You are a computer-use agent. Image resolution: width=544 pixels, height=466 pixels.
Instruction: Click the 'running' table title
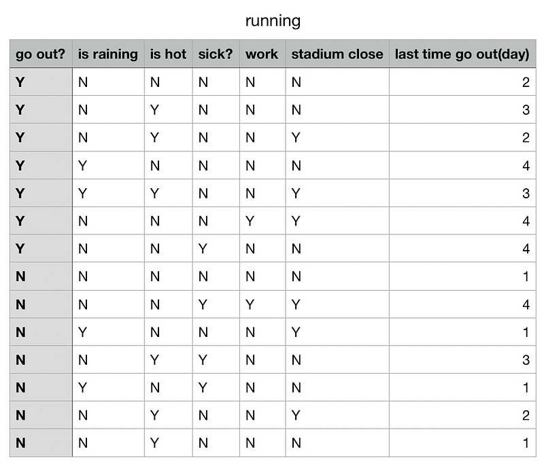point(272,21)
